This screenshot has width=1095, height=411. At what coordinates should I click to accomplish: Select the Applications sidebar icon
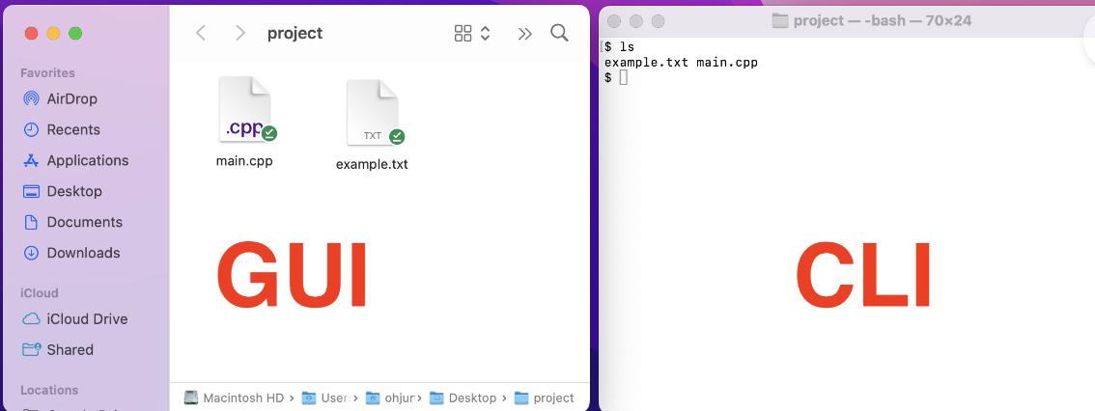click(x=31, y=160)
